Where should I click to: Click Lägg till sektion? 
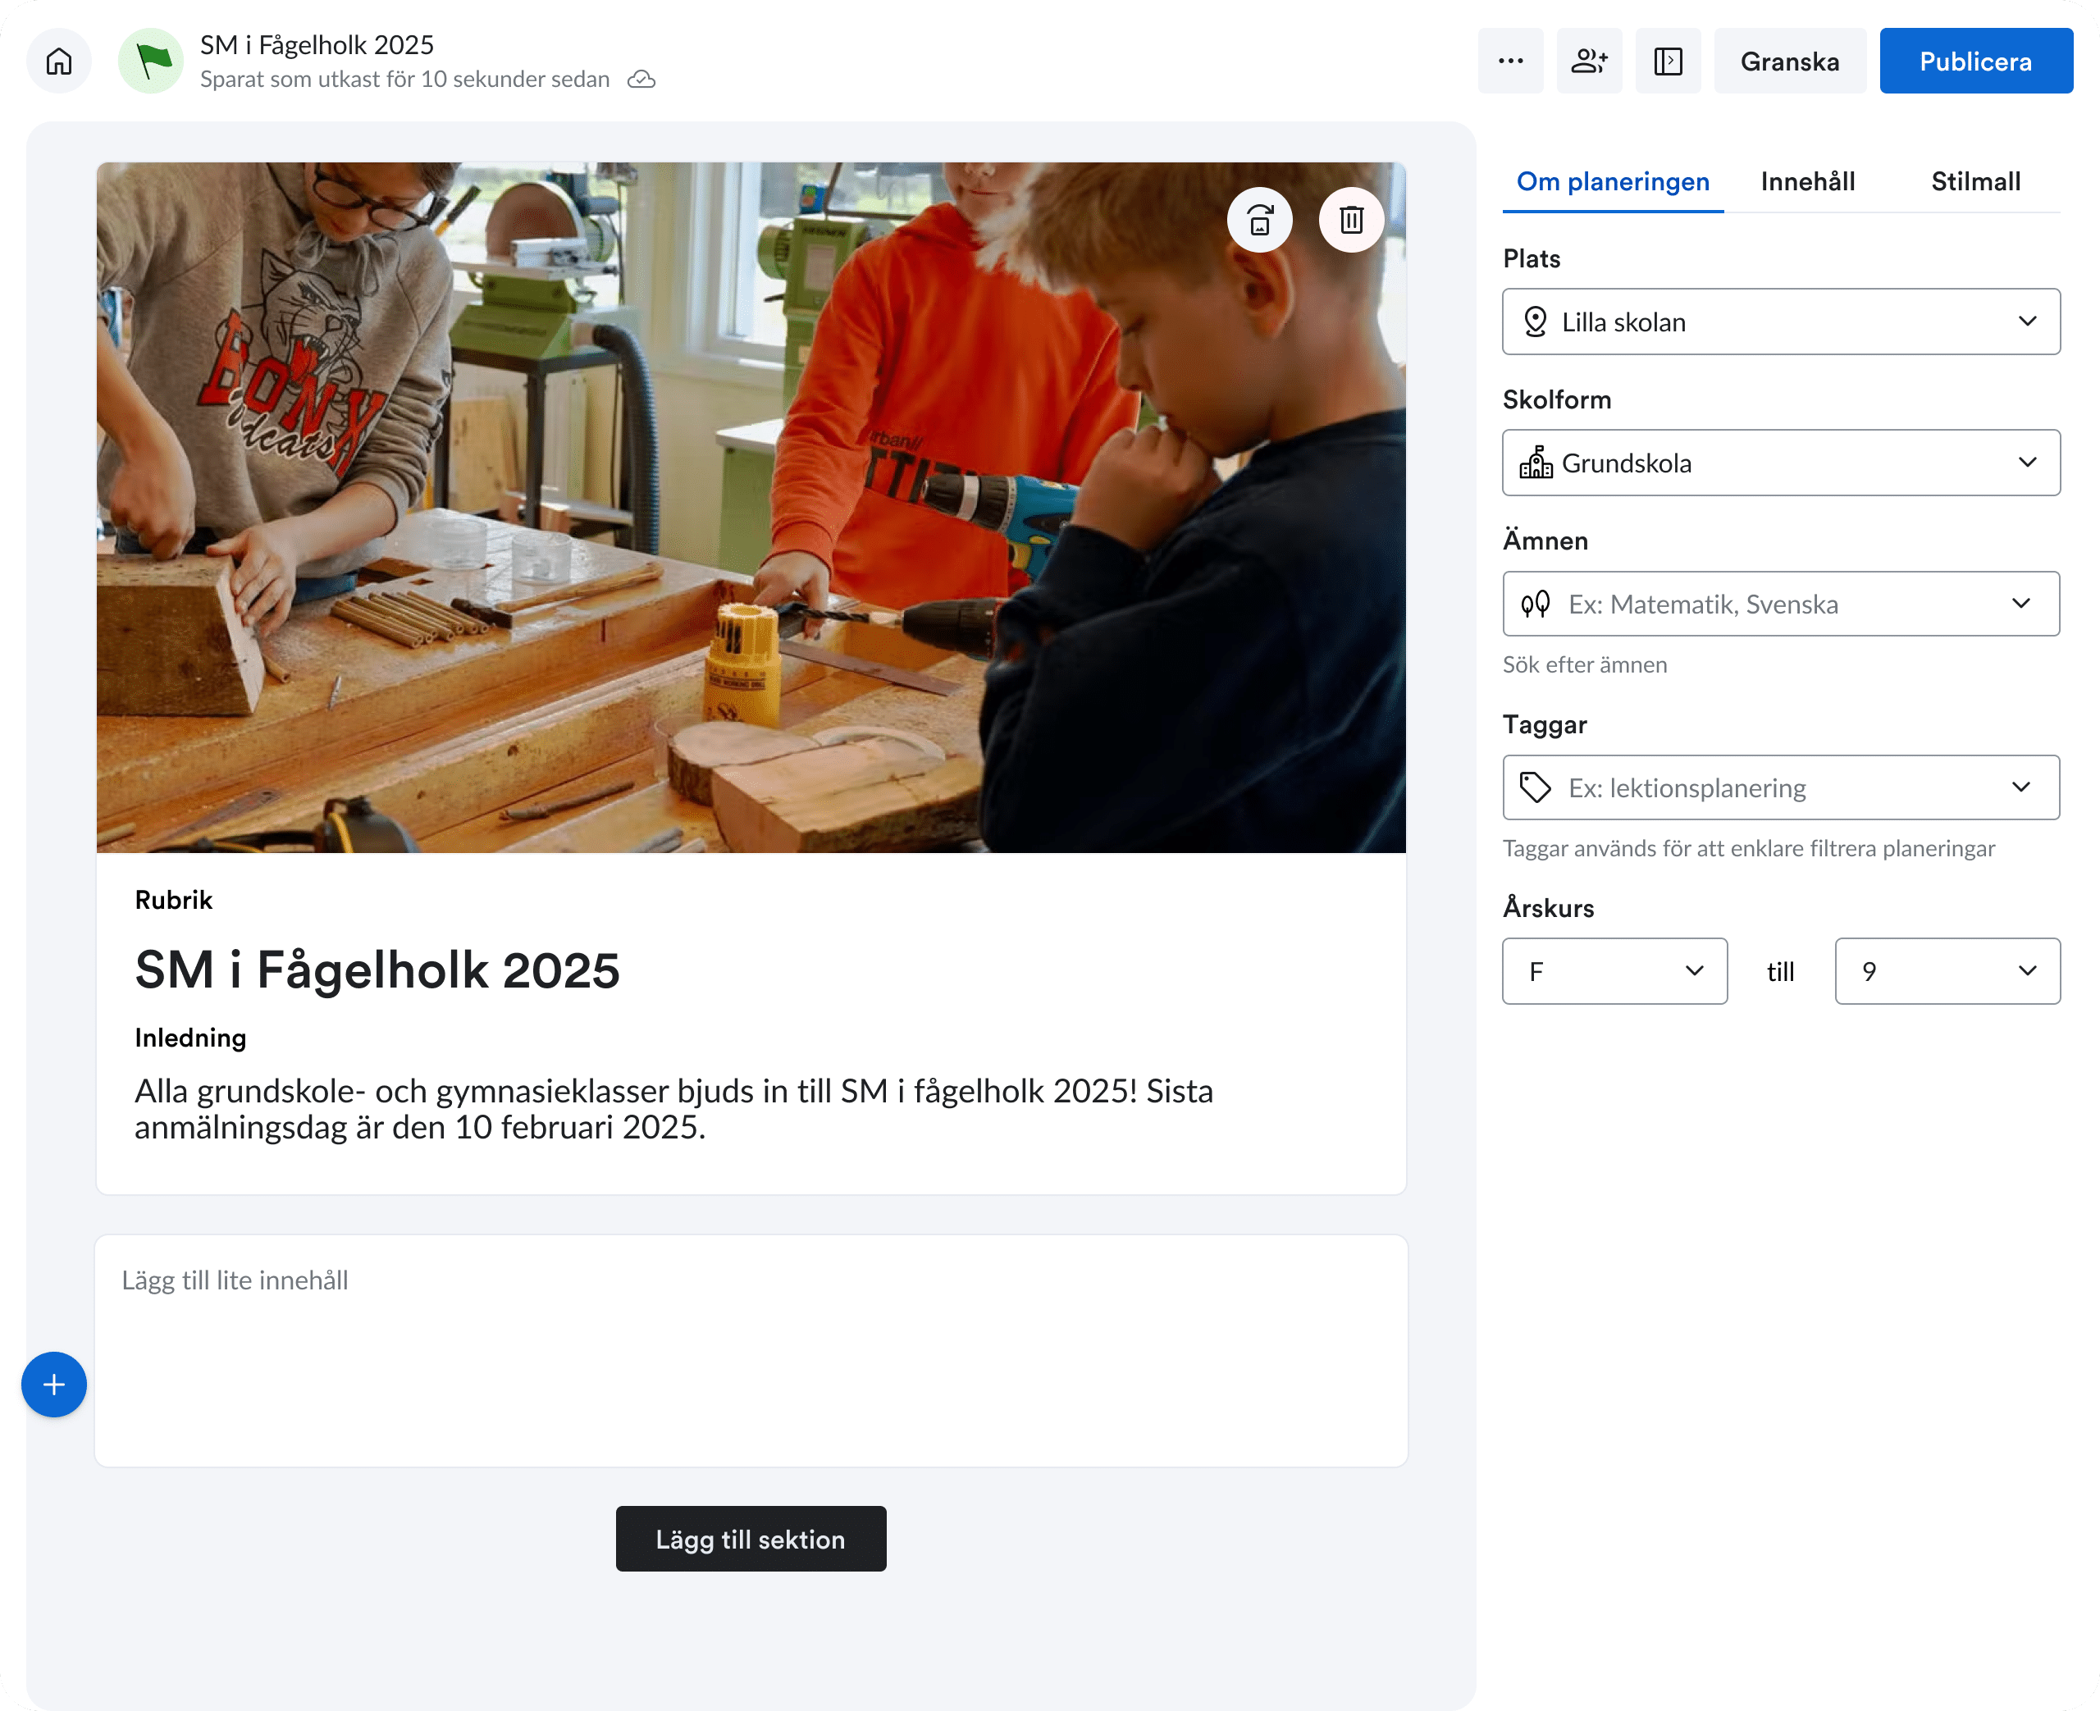750,1539
